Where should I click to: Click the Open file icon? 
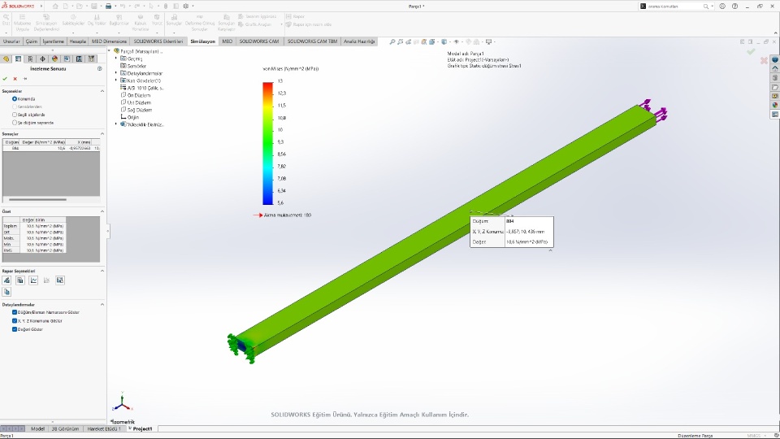click(x=80, y=7)
